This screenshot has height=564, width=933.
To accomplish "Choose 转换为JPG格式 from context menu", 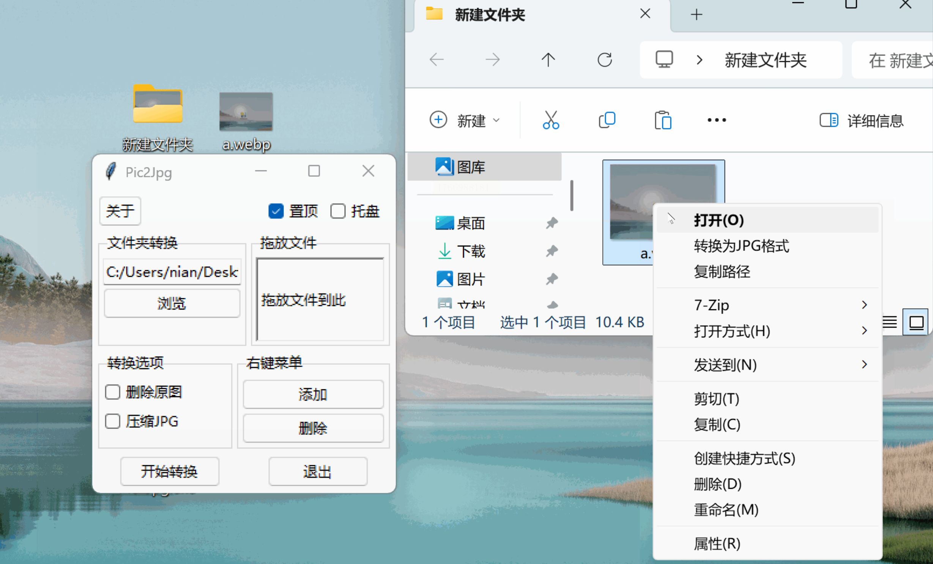I will [x=741, y=246].
